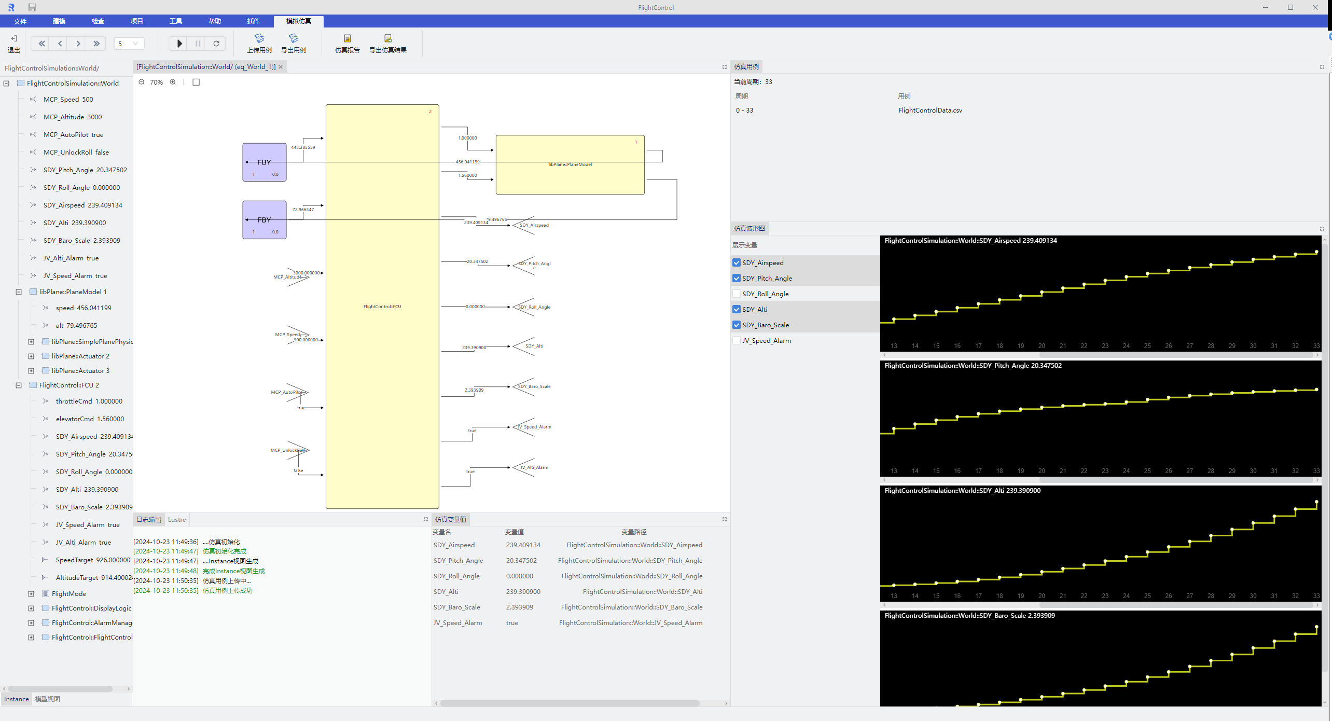The height and width of the screenshot is (721, 1332).
Task: Enable the SDY_Roll_Angle waveform checkbox
Action: coord(737,294)
